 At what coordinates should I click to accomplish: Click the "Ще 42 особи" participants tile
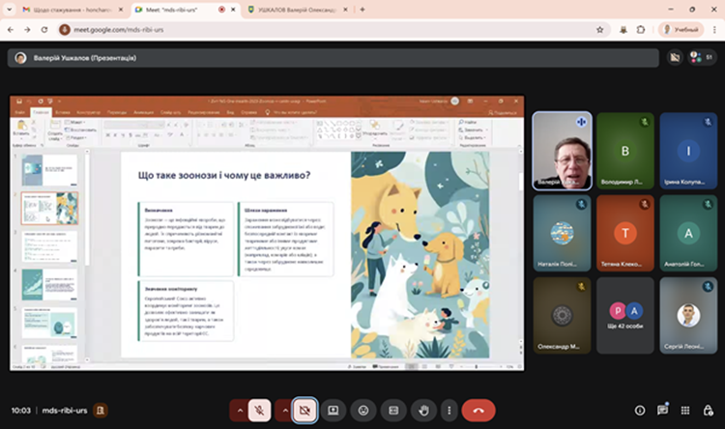pos(625,313)
